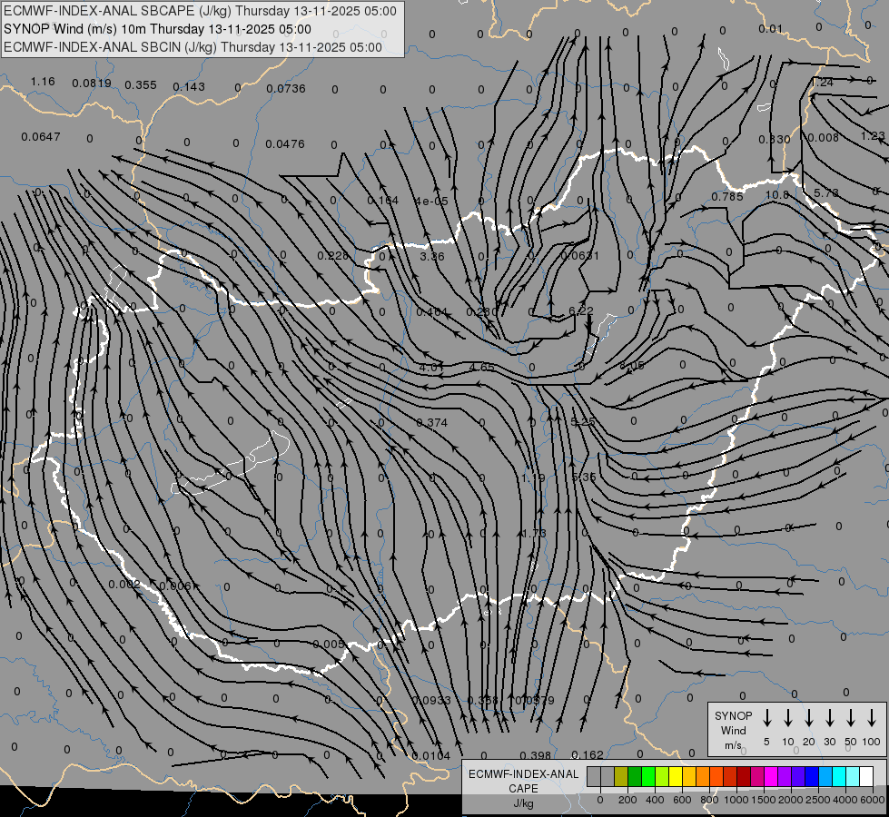Click the m/s unit in wind legend
The width and height of the screenshot is (889, 817).
[733, 745]
